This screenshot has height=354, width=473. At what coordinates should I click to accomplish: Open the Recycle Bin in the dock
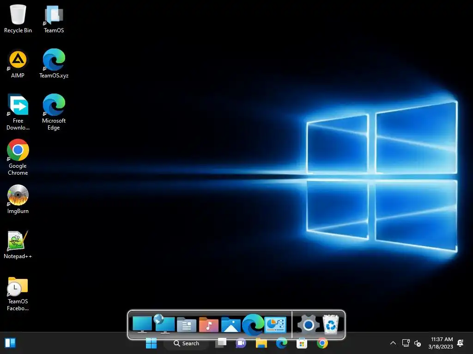point(331,324)
